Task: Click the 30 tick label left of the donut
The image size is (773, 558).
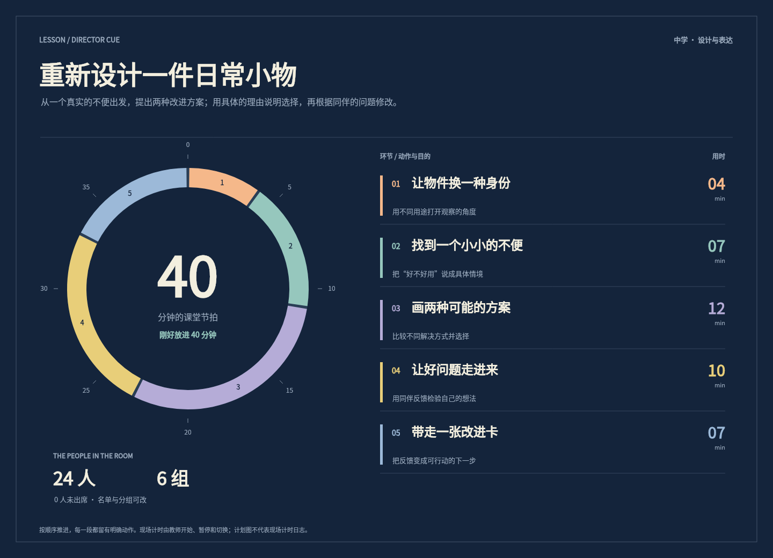Action: [x=44, y=289]
